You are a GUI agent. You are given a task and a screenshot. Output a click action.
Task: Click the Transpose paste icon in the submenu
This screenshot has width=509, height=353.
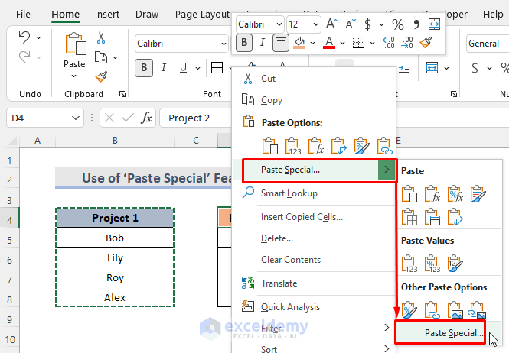457,217
